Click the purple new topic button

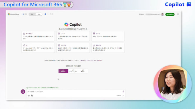point(23,91)
